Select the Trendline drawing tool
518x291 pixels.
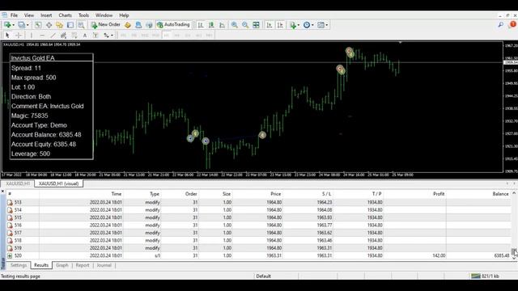tap(53, 36)
